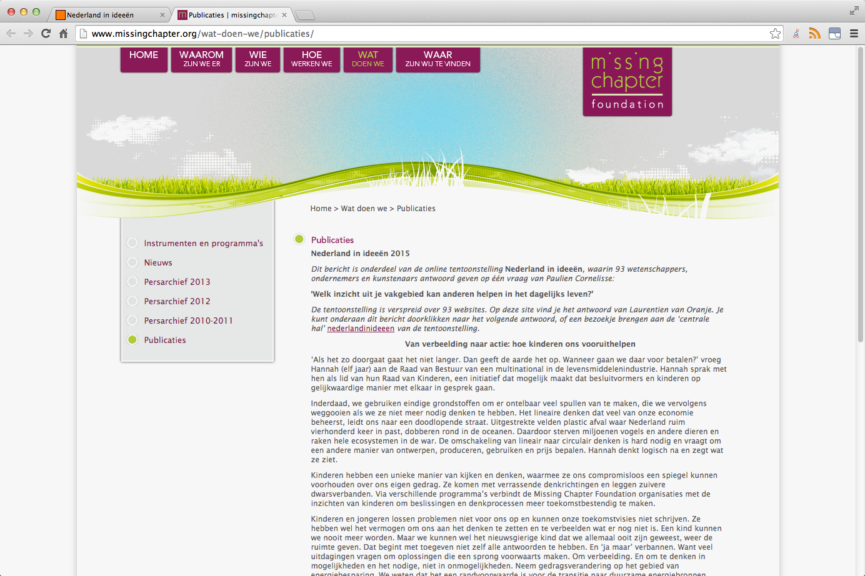
Task: Click the browser home icon
Action: (63, 34)
